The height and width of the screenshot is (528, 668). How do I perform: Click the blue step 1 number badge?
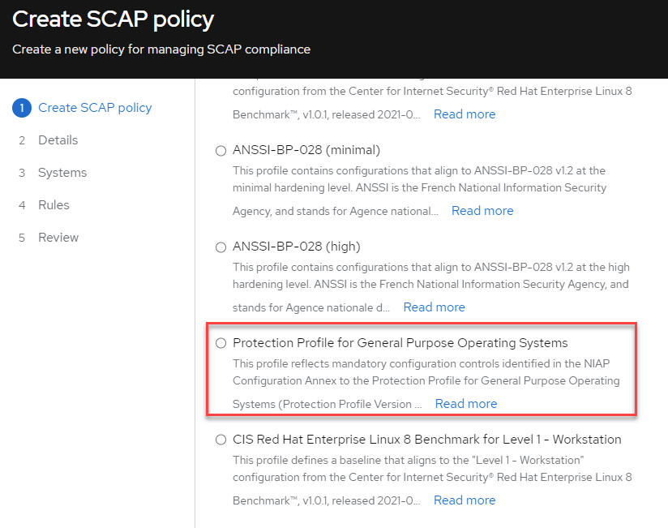click(22, 108)
